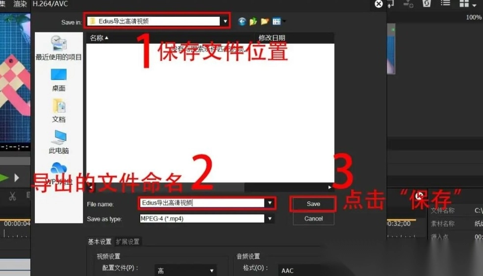Viewport: 483px width, 276px height.
Task: Click inside the File name field
Action: point(201,203)
